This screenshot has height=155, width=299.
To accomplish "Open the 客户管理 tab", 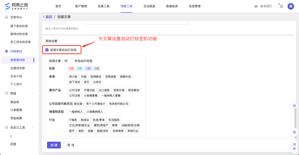I will tap(81, 6).
